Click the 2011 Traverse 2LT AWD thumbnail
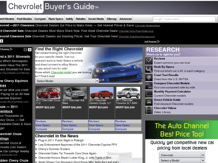This screenshot has width=218, height=163. (x=128, y=93)
